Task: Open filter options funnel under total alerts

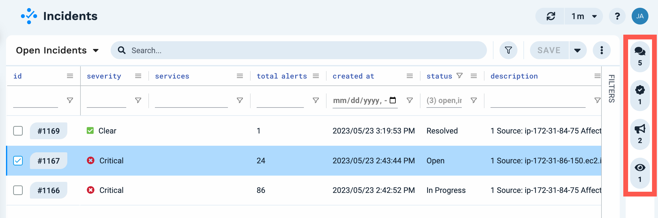Action: pyautogui.click(x=316, y=100)
